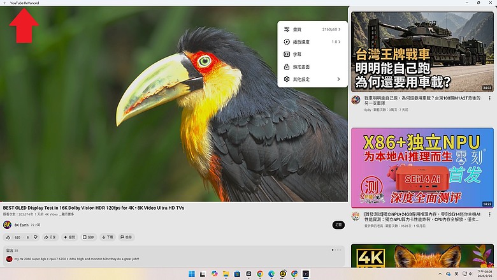Viewport: 497px width, 280px height.
Task: Open Microsoft Edge from the taskbar
Action: pyautogui.click(x=271, y=274)
